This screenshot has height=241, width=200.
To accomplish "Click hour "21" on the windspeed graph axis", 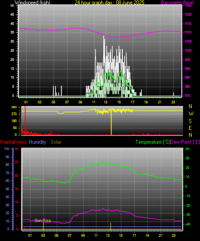I will (160, 102).
